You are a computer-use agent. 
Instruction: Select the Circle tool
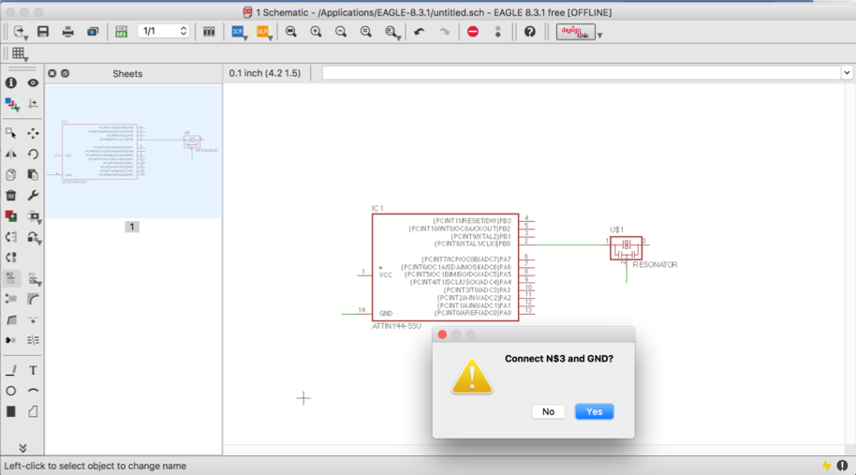11,391
